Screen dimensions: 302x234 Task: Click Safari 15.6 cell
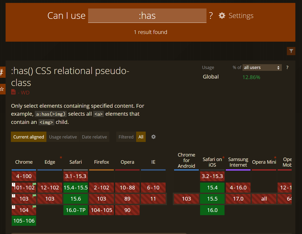point(75,199)
